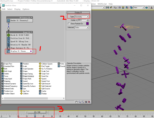The height and width of the screenshot is (118, 154).
Task: Open the MAXScript menu in 3ds Max
Action: tap(102, 4)
